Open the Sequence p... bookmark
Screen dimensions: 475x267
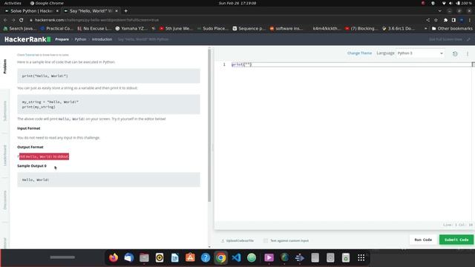click(x=249, y=28)
